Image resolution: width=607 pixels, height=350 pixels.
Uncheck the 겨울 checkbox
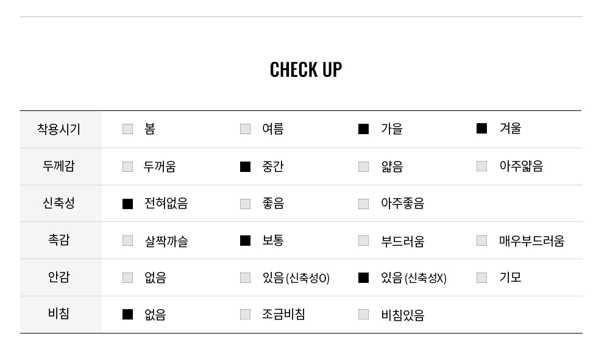[x=481, y=128]
